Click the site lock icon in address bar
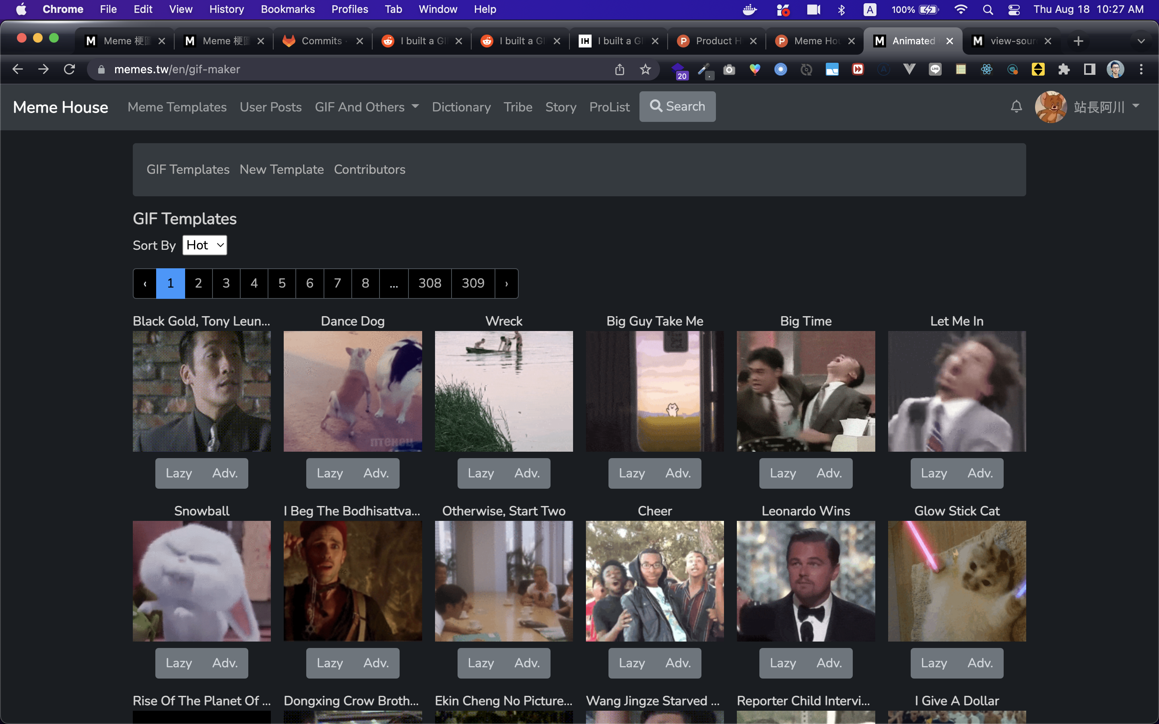This screenshot has width=1159, height=724. pyautogui.click(x=101, y=70)
